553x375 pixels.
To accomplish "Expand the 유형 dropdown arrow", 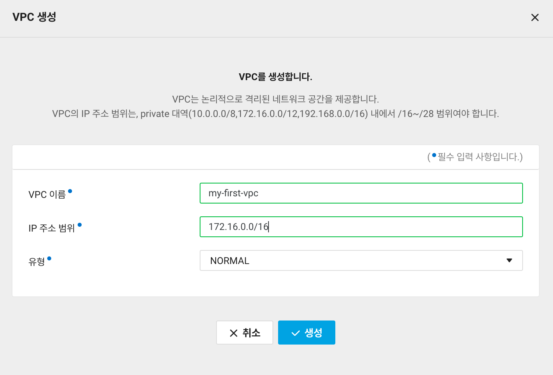I will tap(509, 260).
